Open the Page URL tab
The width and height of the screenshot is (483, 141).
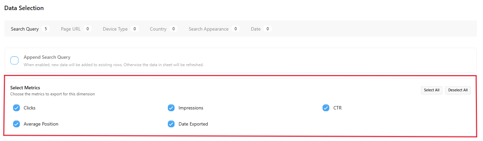coord(76,29)
